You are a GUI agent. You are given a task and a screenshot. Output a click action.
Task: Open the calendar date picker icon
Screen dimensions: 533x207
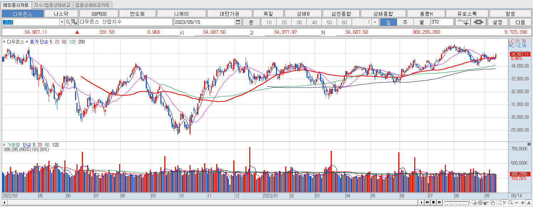pos(238,22)
